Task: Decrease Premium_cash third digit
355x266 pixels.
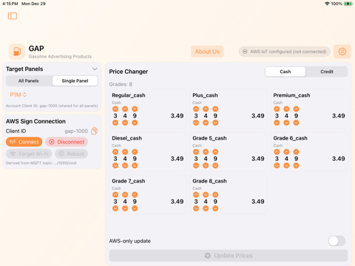Action: (x=296, y=123)
